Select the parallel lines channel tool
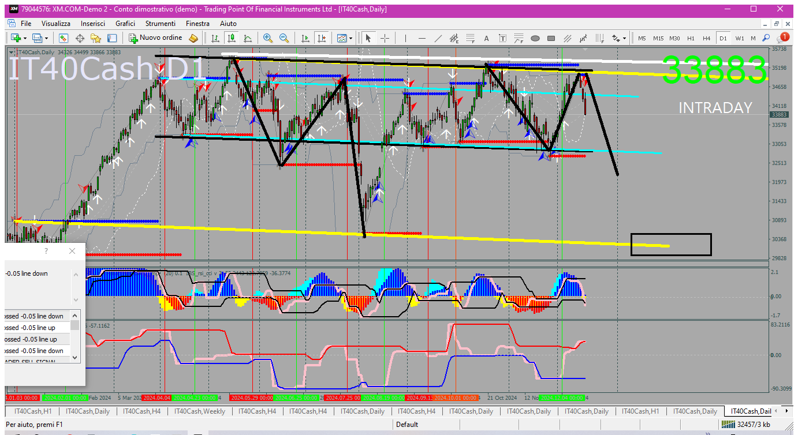This screenshot has width=798, height=435. click(568, 38)
